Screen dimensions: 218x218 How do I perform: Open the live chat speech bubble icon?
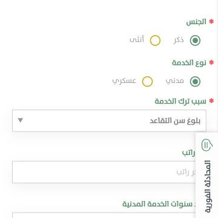coord(207,145)
